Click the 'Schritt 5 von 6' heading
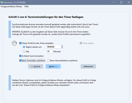This screenshot has height=103, width=132. [x=46, y=17]
